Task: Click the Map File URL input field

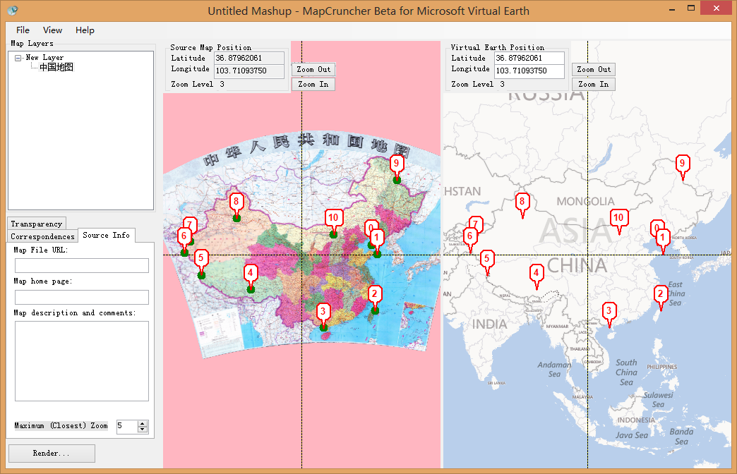Action: pyautogui.click(x=82, y=265)
